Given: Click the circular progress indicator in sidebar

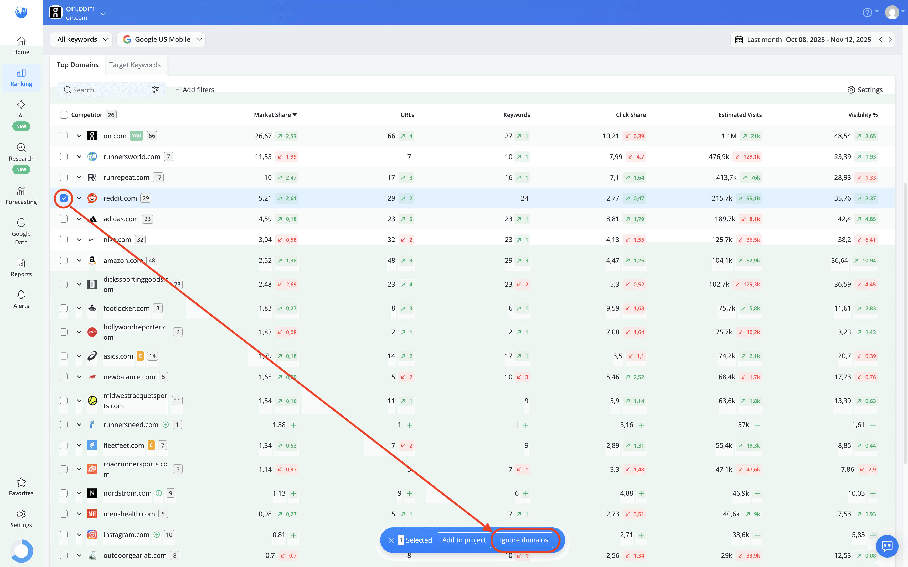Looking at the screenshot, I should click(21, 551).
